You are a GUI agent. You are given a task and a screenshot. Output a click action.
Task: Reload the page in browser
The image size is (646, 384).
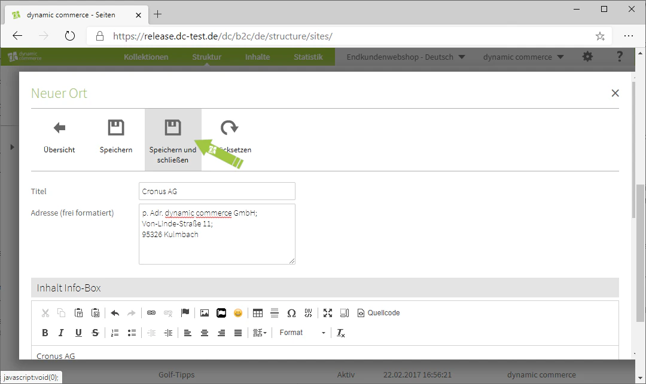point(70,36)
